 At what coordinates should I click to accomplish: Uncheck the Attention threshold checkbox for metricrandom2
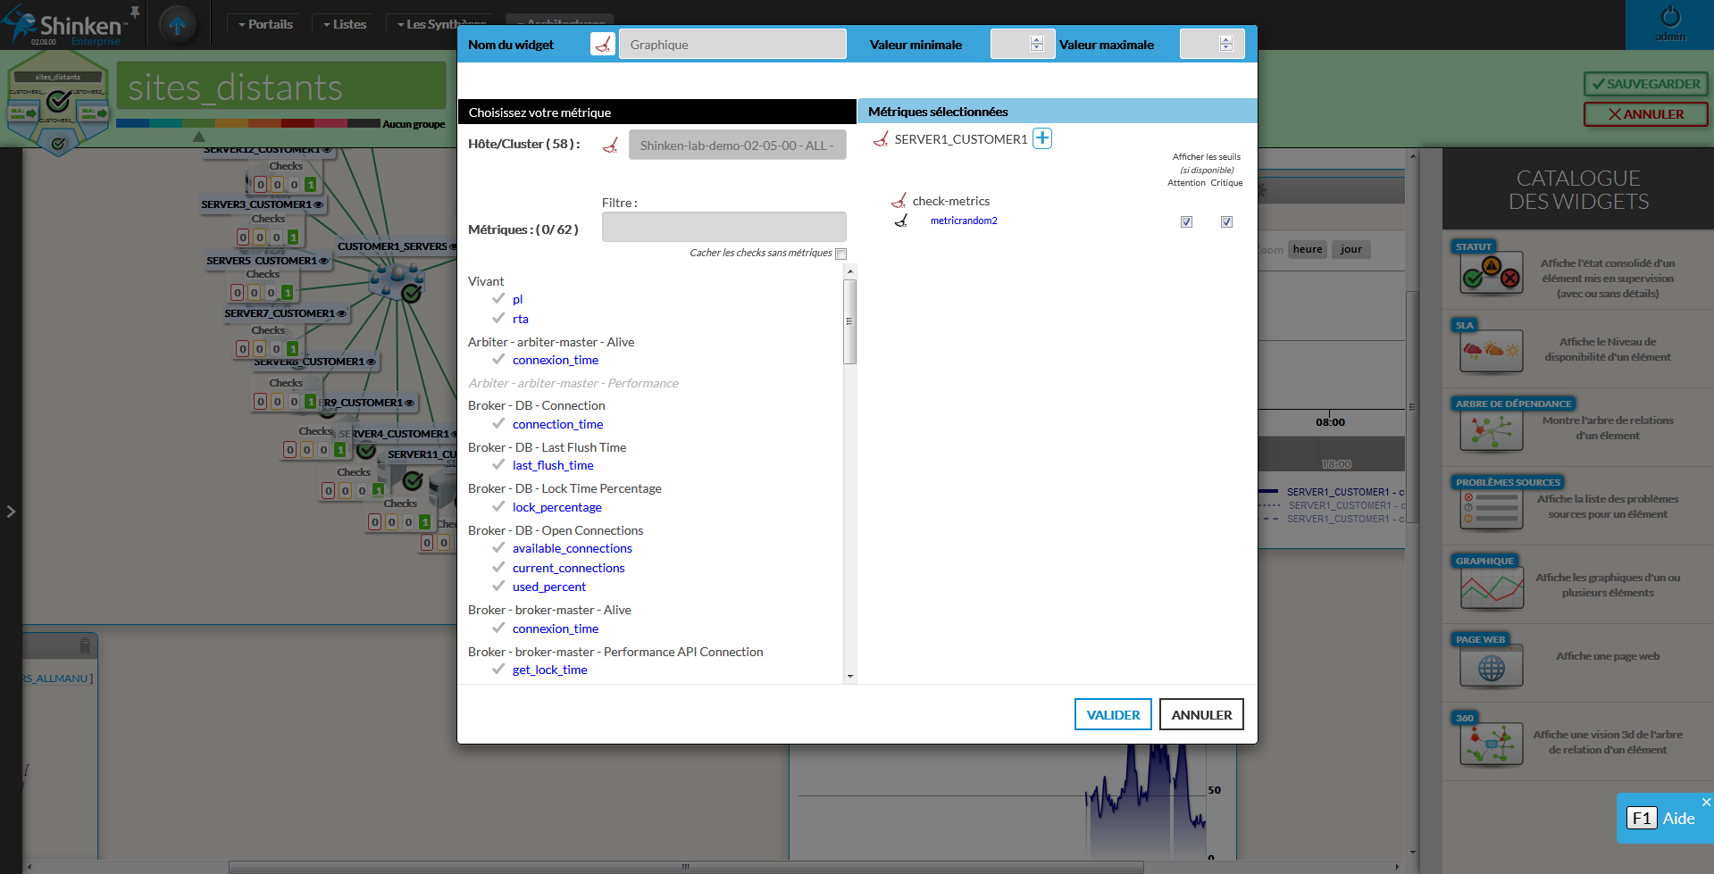(1186, 221)
